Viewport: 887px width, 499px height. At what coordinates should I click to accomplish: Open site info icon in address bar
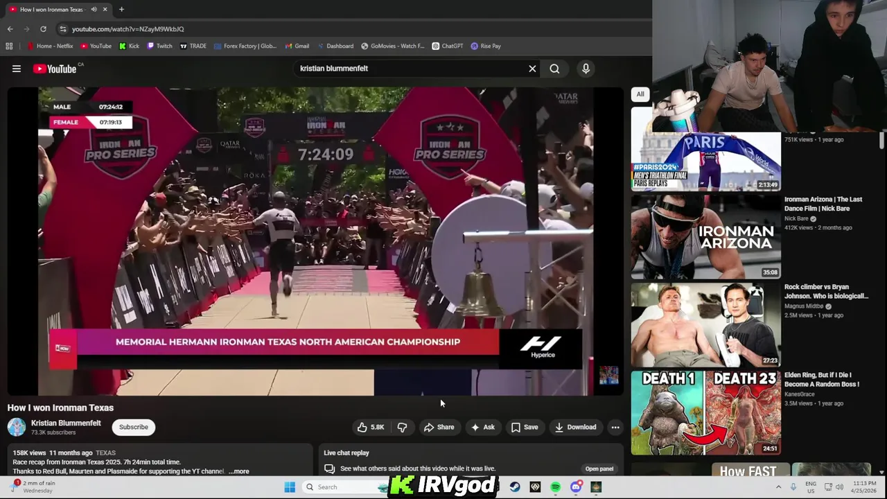pyautogui.click(x=63, y=29)
